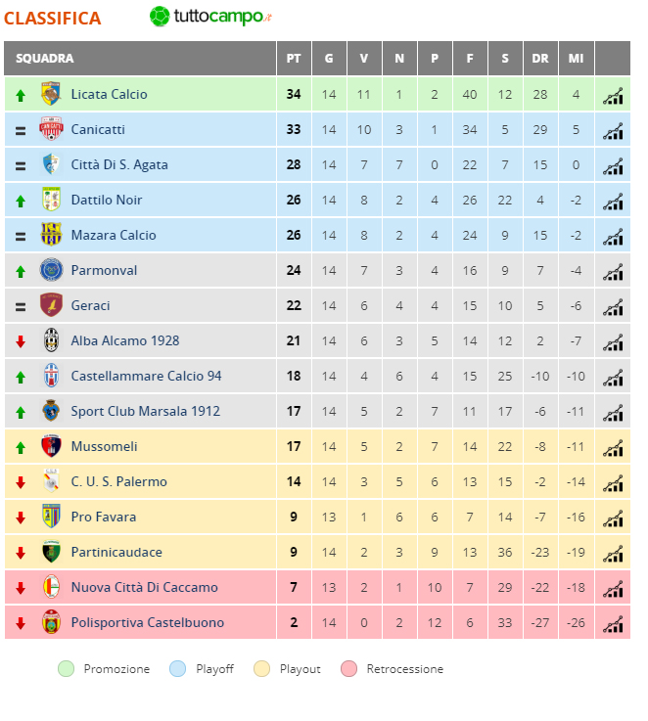The height and width of the screenshot is (721, 648).
Task: Open the Nuova Città Di Caccamo link
Action: tap(144, 587)
